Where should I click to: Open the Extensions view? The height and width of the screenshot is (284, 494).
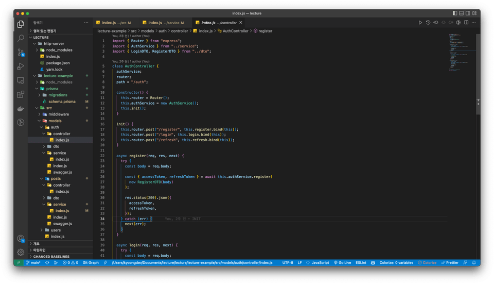21,94
